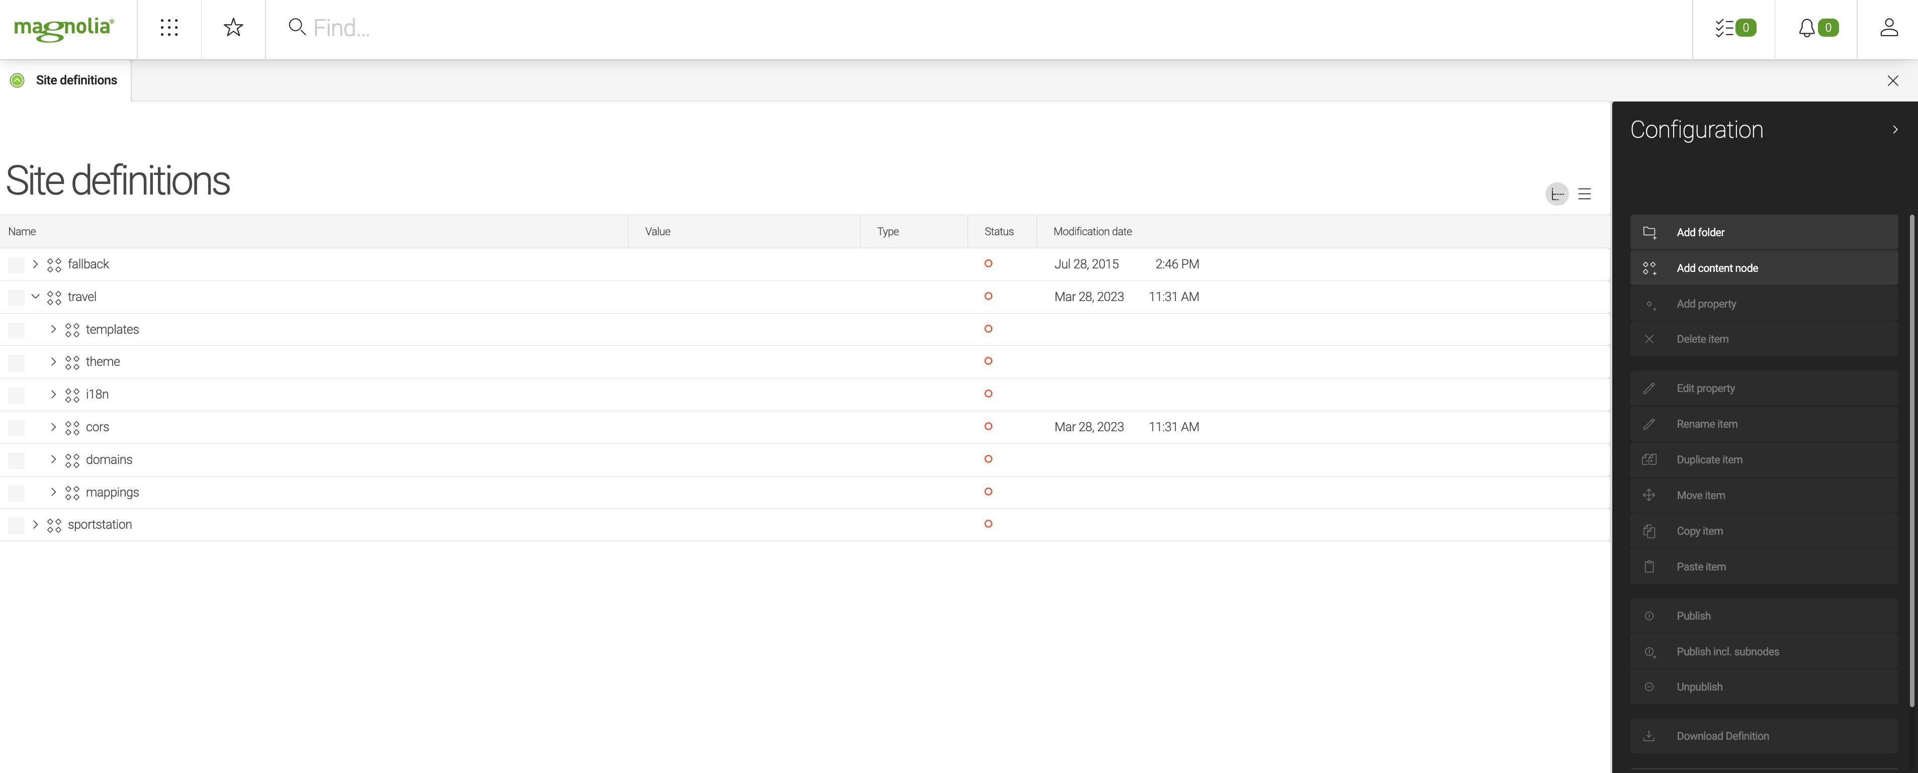Click the Copy item icon in panel

click(1650, 531)
